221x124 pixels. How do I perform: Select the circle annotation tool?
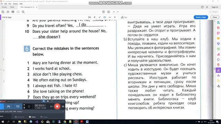pyautogui.click(x=105, y=17)
